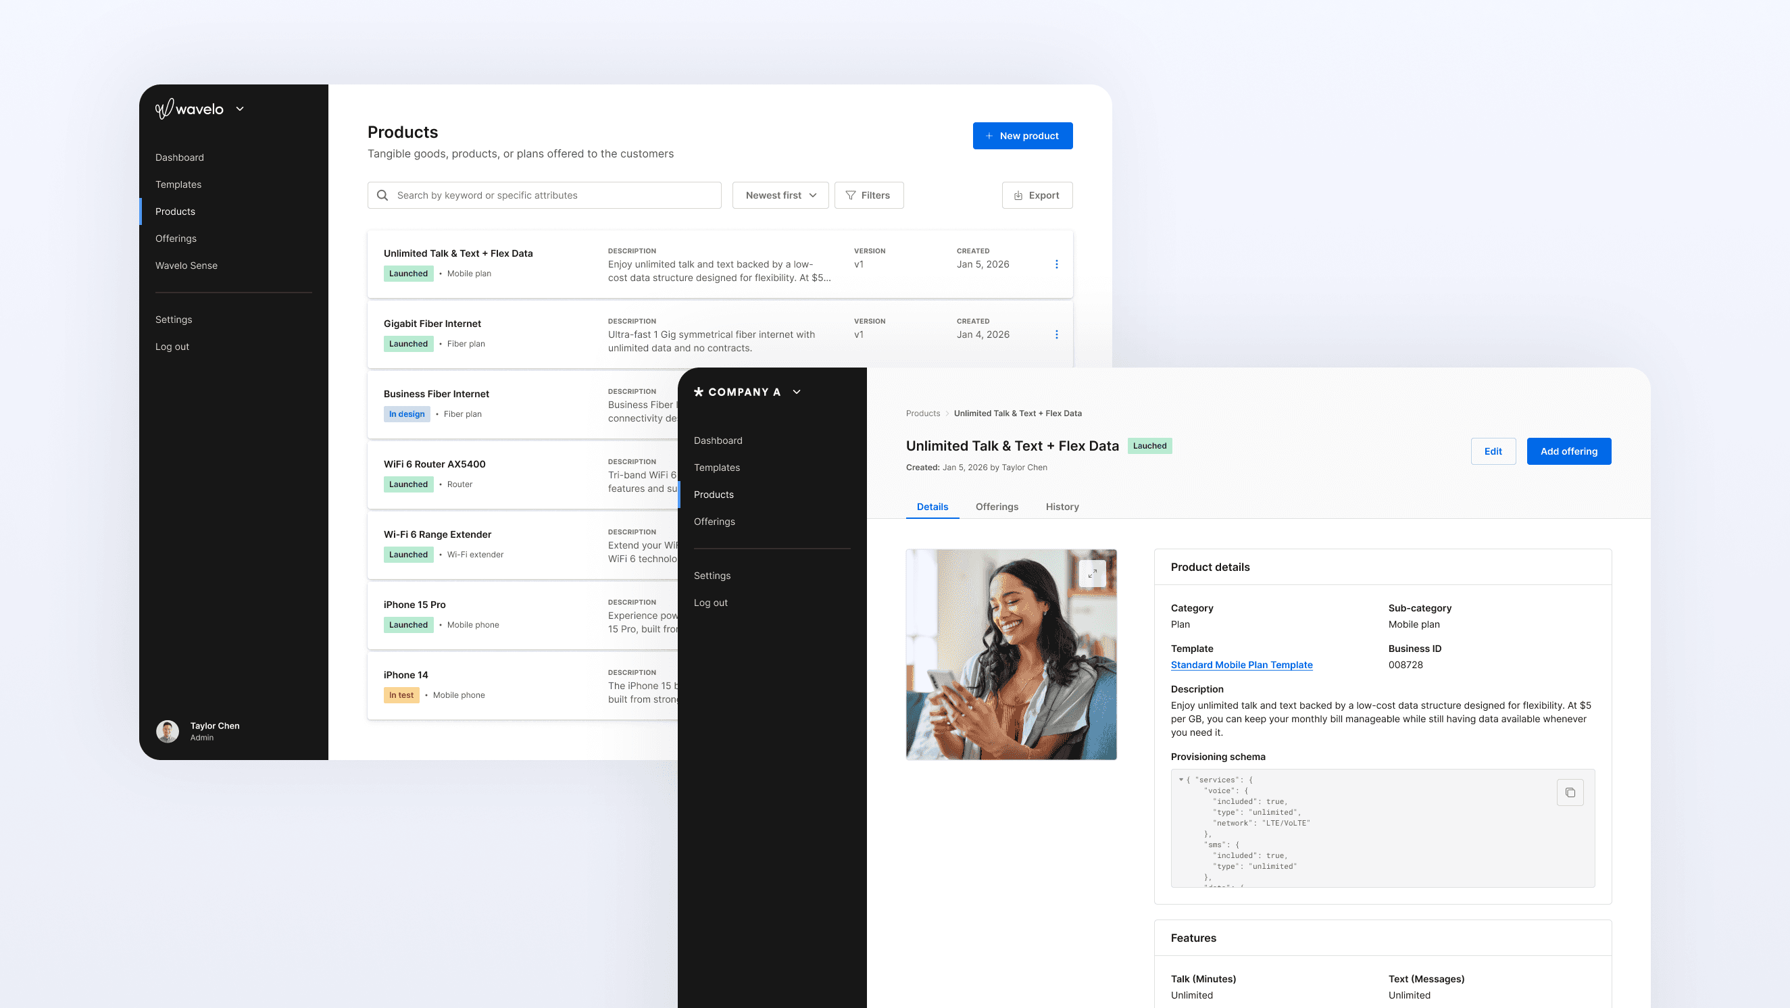Click Taylor Chen's profile avatar

168,731
